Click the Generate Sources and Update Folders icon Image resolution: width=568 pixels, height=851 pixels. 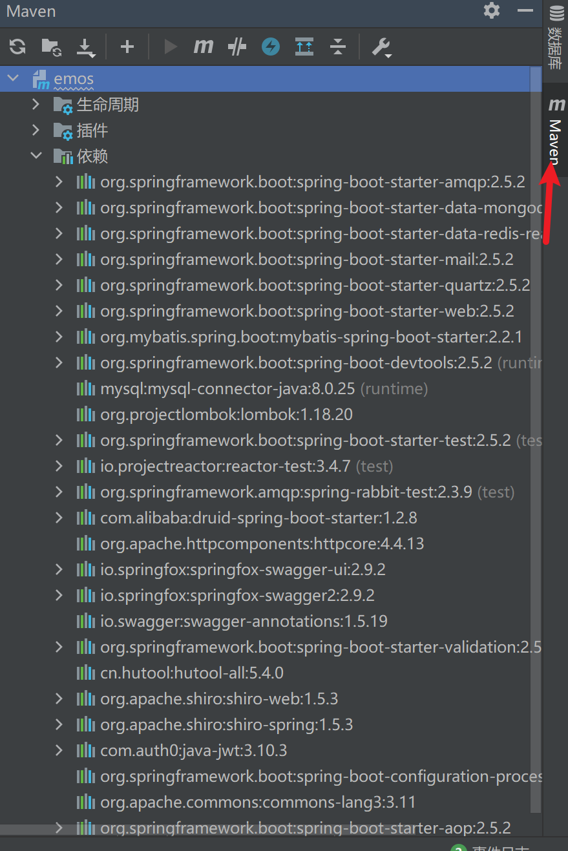(51, 47)
